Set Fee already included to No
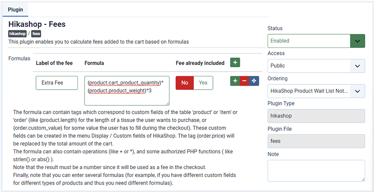 (185, 83)
